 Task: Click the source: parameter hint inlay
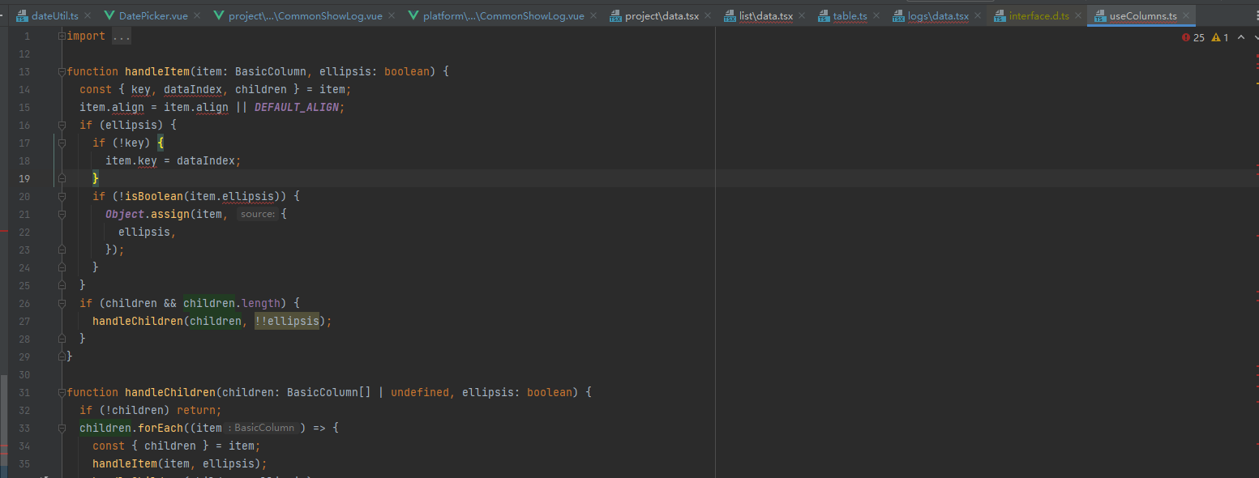coord(256,213)
